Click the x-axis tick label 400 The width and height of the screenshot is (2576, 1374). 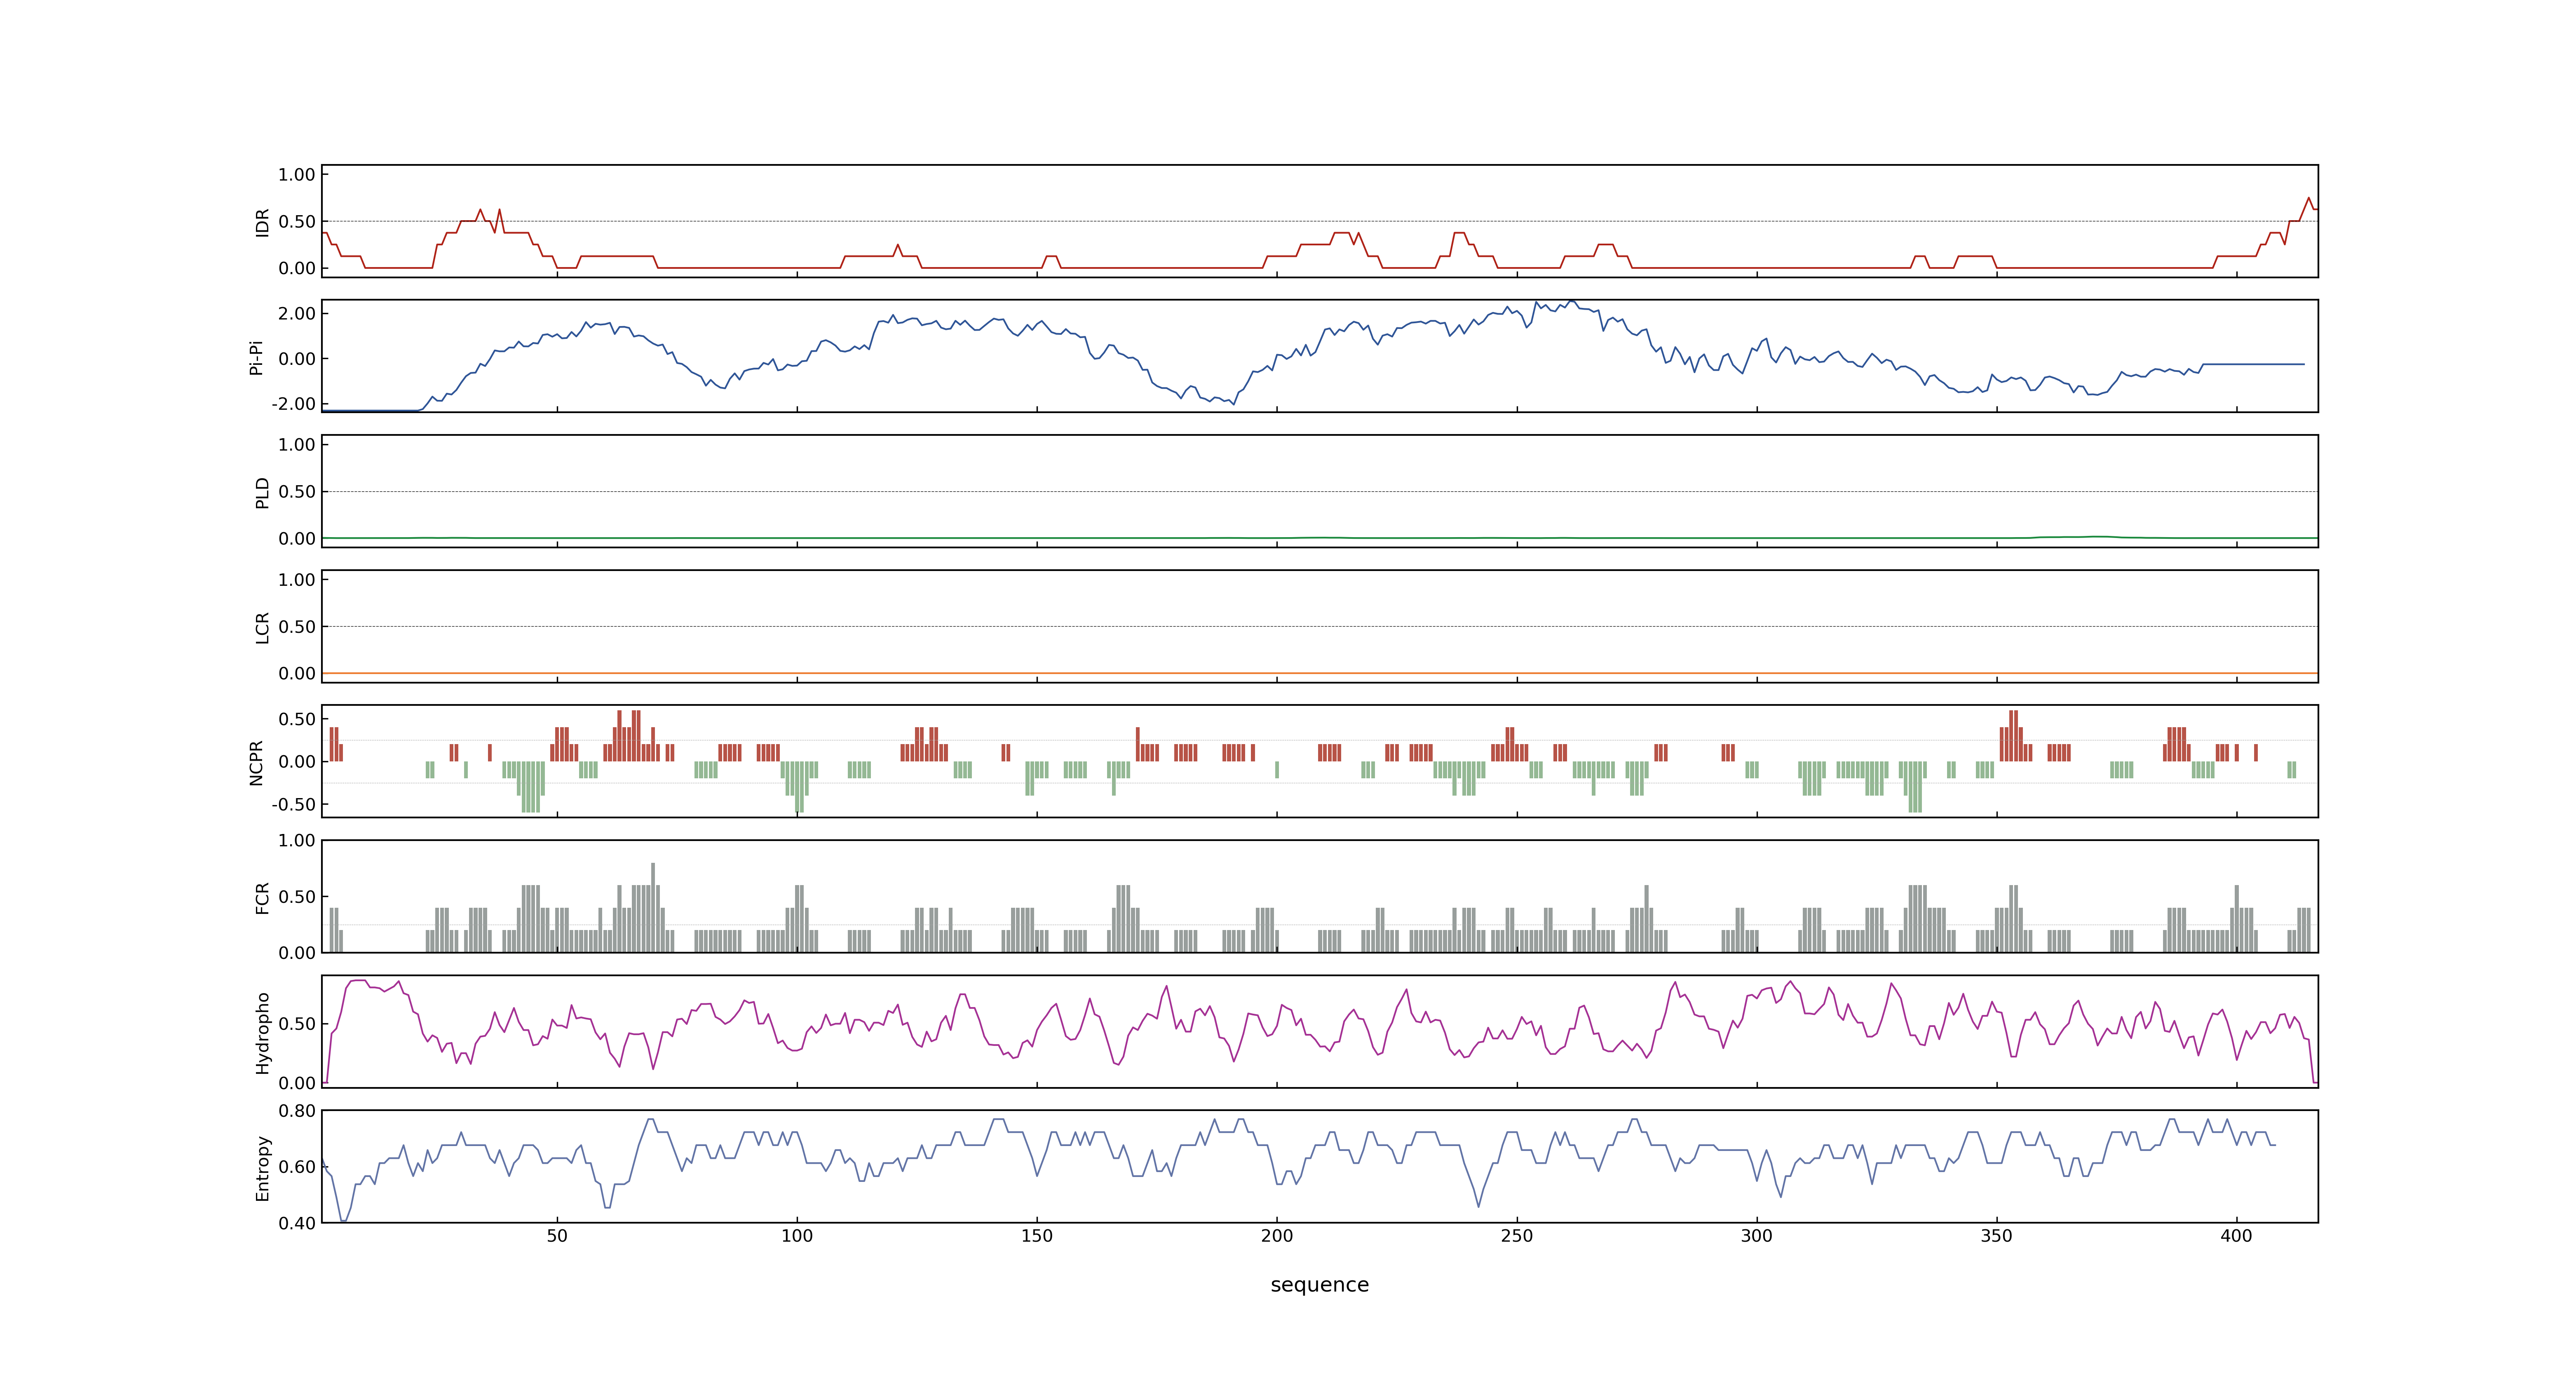(2237, 1236)
